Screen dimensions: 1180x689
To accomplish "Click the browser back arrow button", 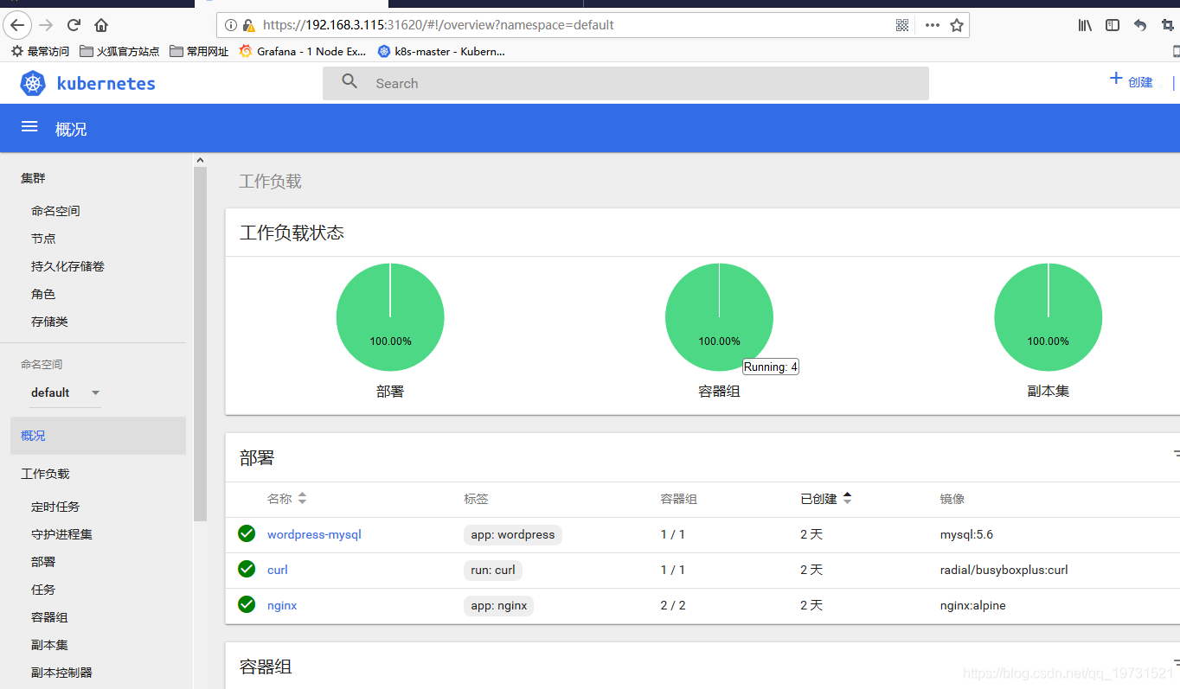I will point(17,25).
